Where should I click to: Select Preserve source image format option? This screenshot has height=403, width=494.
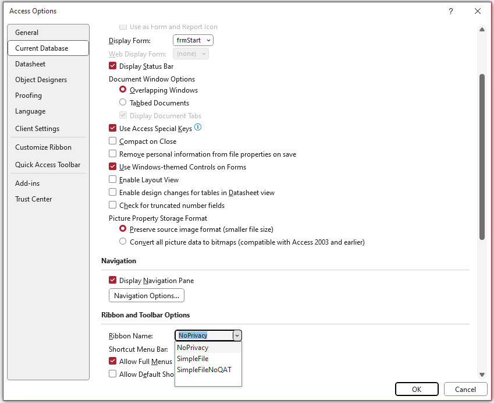pyautogui.click(x=123, y=229)
